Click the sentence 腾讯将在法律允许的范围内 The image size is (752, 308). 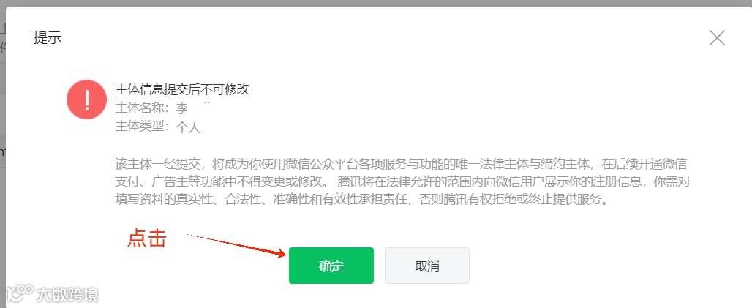(x=514, y=182)
